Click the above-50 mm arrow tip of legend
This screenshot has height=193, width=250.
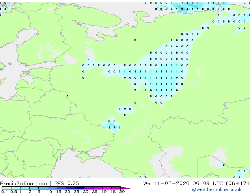(125, 188)
